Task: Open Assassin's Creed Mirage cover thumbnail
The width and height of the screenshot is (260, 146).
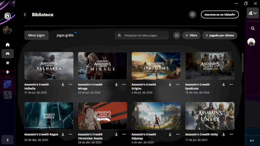Action: pyautogui.click(x=103, y=66)
